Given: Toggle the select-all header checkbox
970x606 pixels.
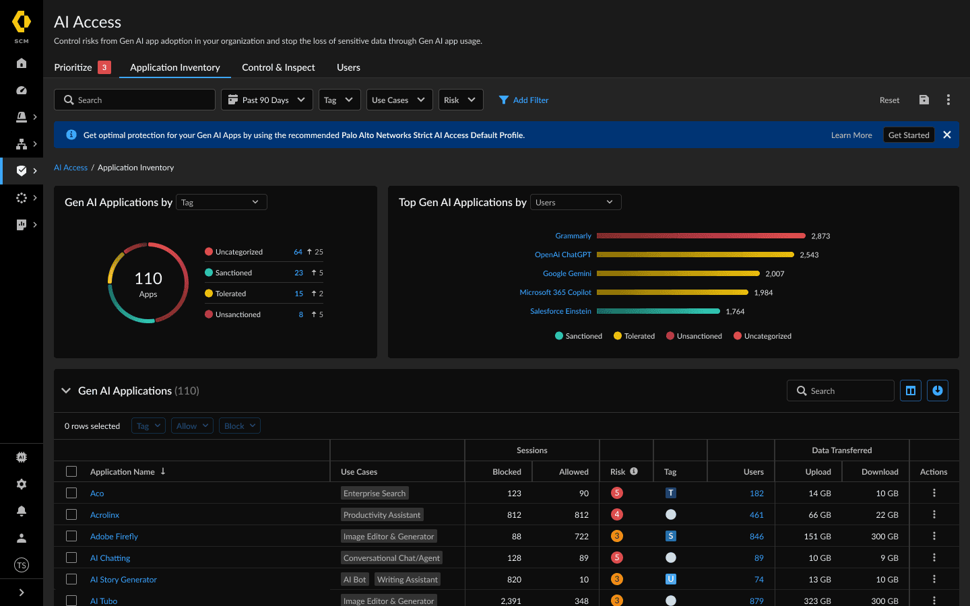Looking at the screenshot, I should tap(71, 471).
